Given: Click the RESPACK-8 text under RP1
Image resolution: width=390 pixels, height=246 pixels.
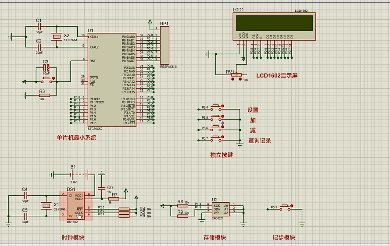Looking at the screenshot, I should [168, 67].
